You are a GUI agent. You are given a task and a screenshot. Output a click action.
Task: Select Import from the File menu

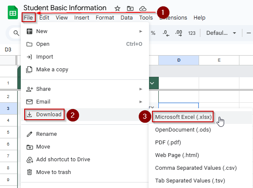pyautogui.click(x=85, y=57)
